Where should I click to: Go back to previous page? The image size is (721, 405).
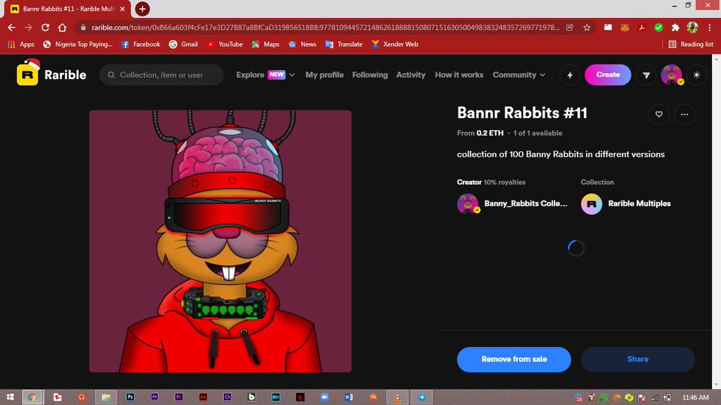(x=11, y=28)
